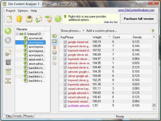Open the Help menu
The image size is (161, 121).
(x=34, y=11)
